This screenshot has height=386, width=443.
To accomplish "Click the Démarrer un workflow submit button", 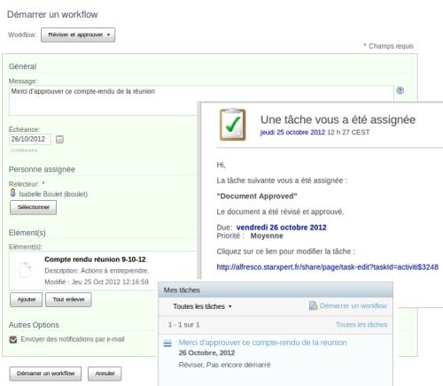I will click(x=45, y=374).
